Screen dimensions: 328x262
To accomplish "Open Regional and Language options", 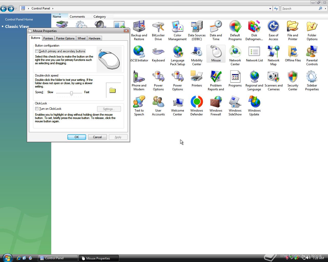I will click(254, 81).
